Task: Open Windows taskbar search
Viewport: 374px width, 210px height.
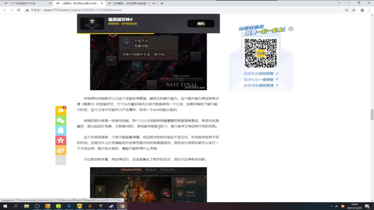Action: (x=16, y=206)
